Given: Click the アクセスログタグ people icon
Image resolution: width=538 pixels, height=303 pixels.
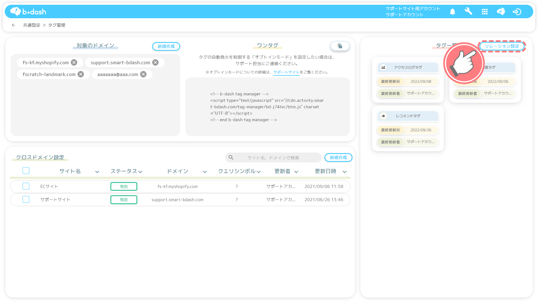Looking at the screenshot, I should (x=383, y=68).
